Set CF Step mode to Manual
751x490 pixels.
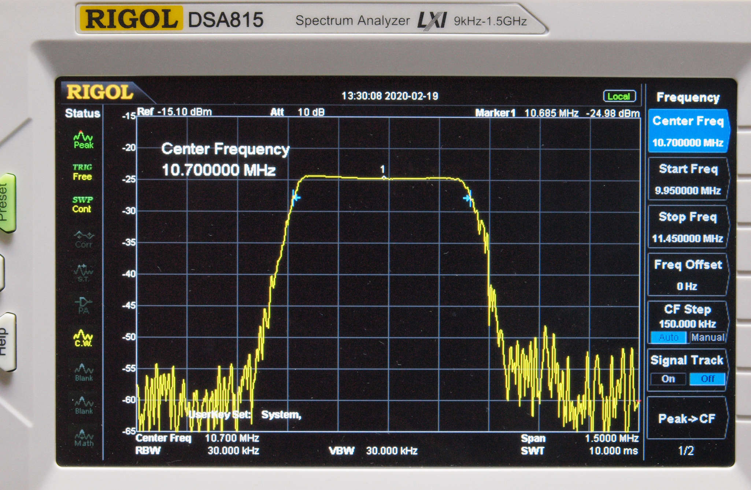click(x=707, y=337)
